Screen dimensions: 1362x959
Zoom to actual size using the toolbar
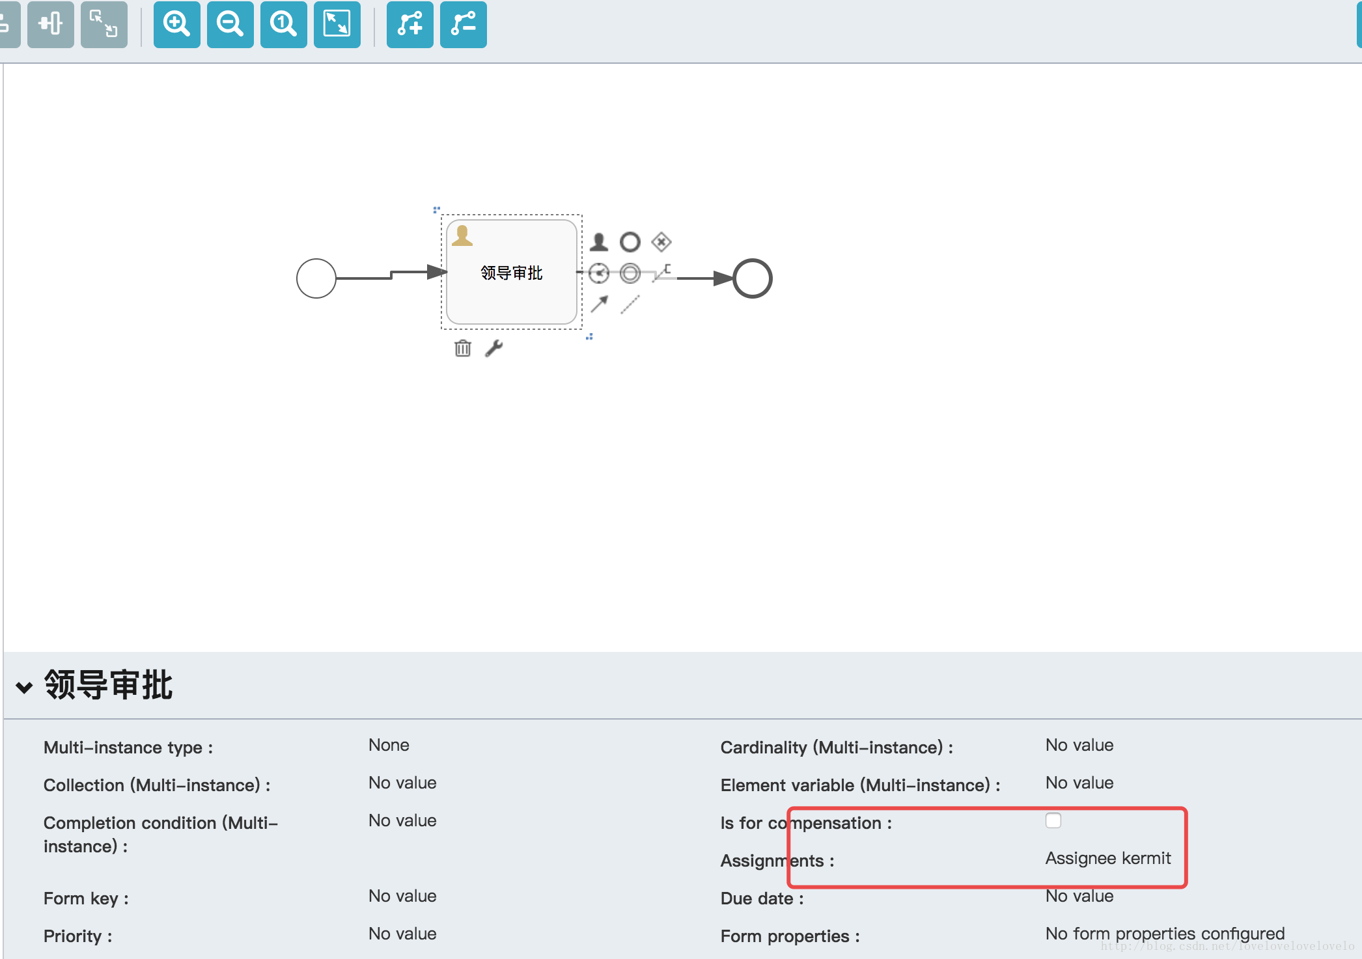point(283,25)
